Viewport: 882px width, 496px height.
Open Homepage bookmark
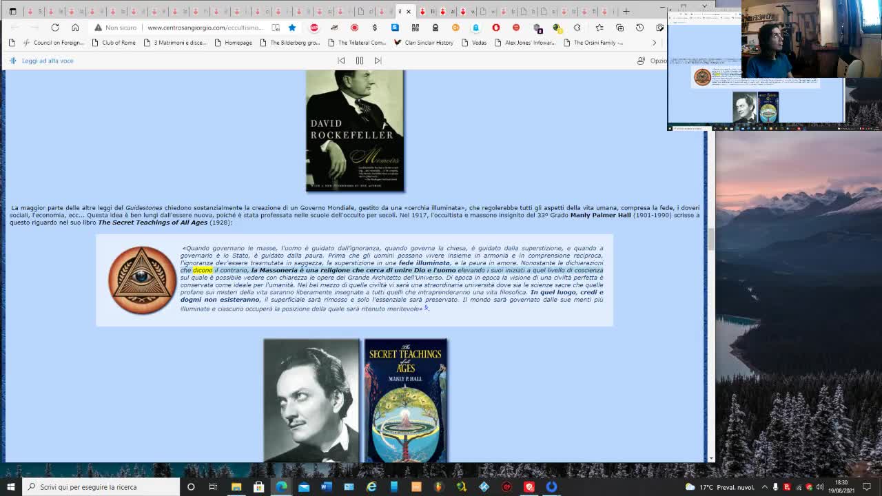tap(233, 43)
